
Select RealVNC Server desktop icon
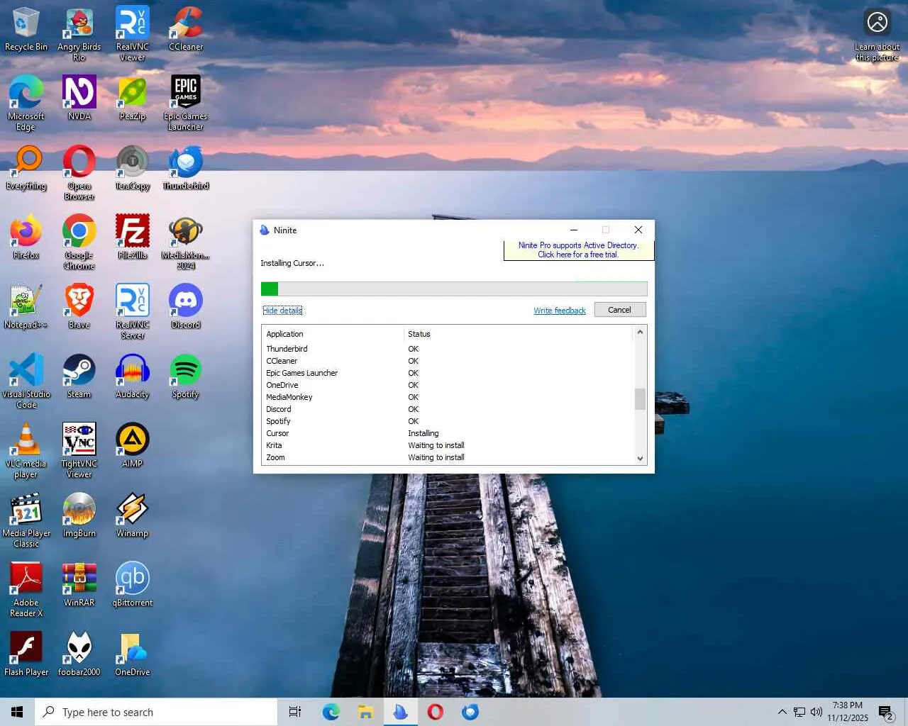point(133,311)
